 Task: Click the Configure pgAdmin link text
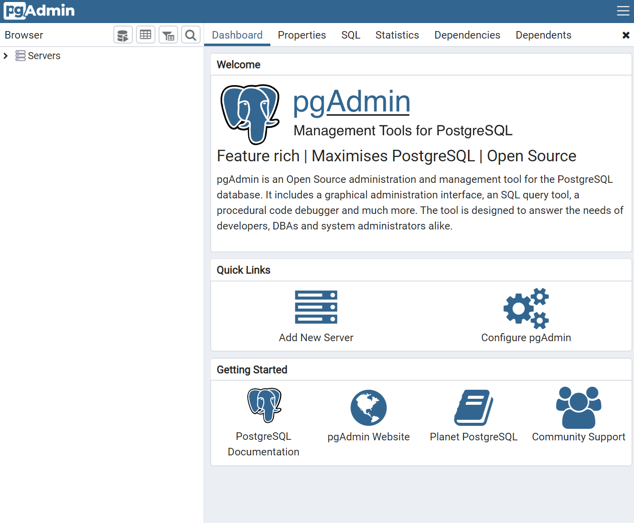526,338
